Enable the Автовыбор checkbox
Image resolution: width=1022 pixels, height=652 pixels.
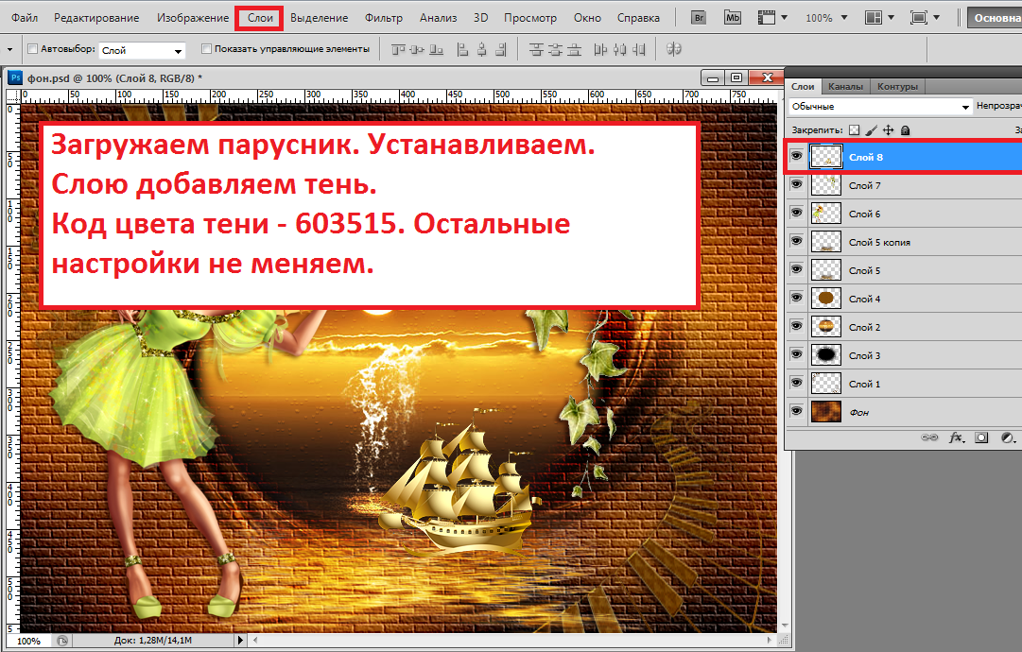coord(33,49)
